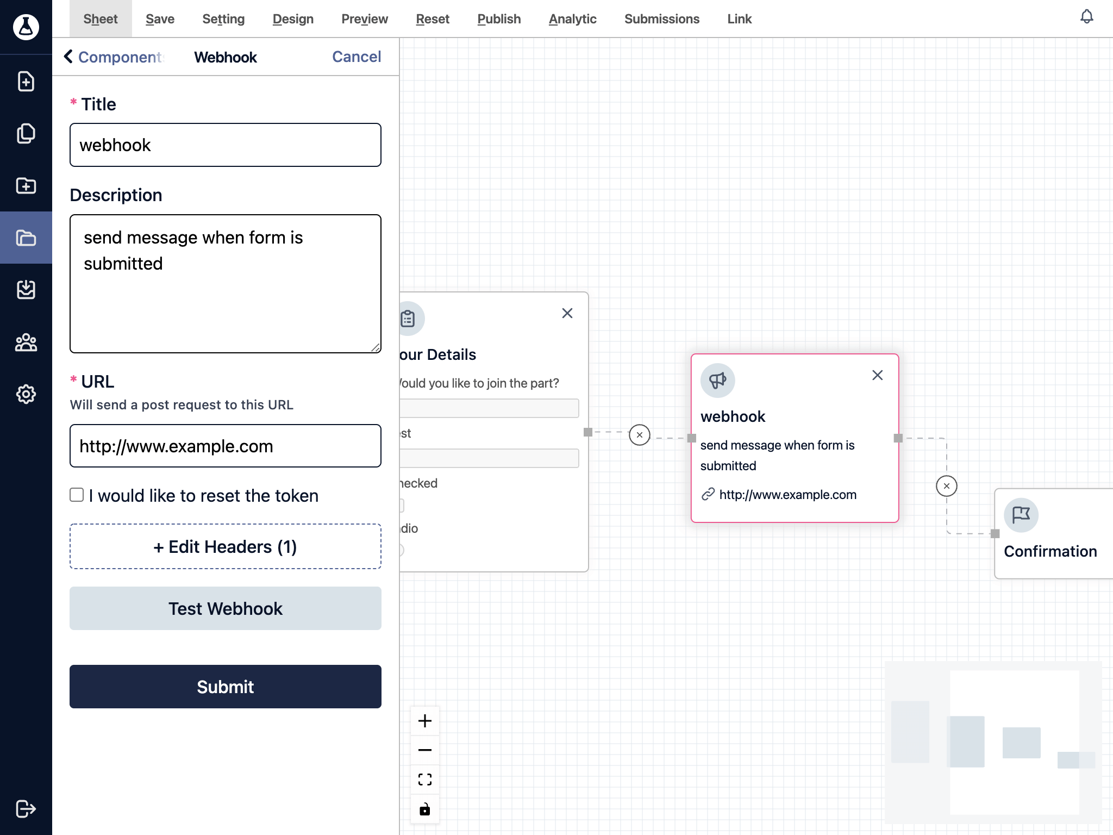
Task: Click Reset in the top menu
Action: pyautogui.click(x=433, y=19)
